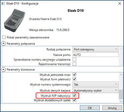Viewport: 124px width, 112px height.
Task: Click scroll-up arrow in Parametry połączenia panel
Action: click(121, 49)
